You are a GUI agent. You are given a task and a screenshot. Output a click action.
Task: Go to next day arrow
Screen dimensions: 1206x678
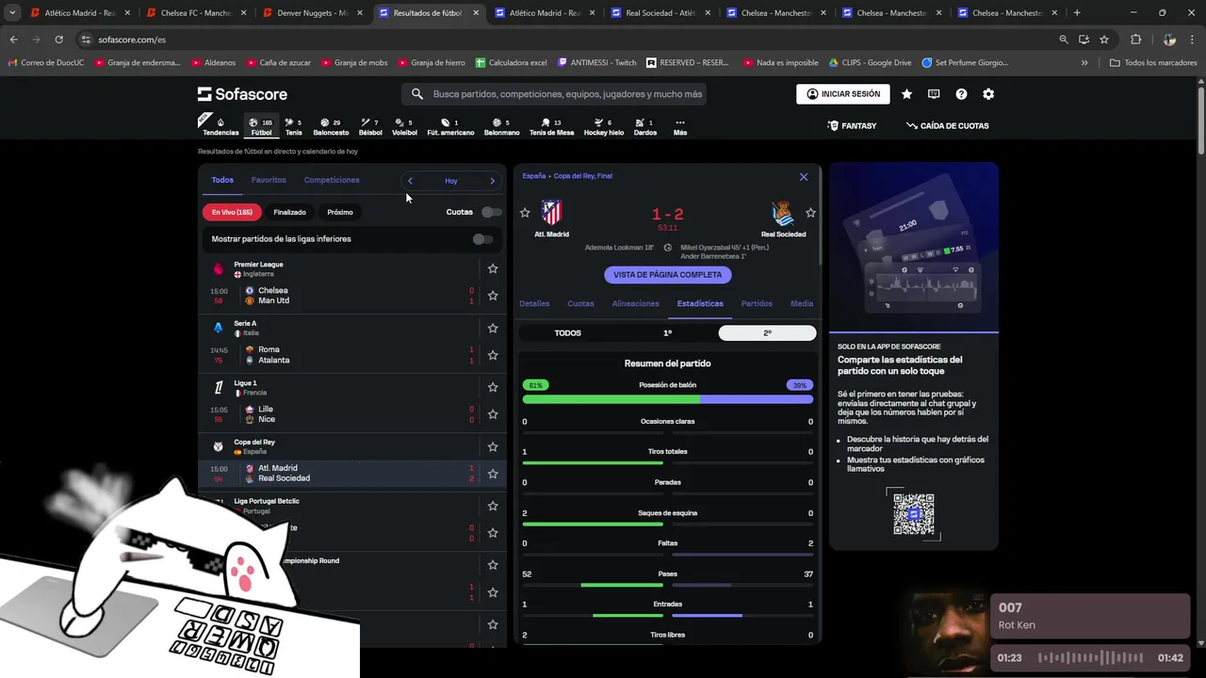point(492,181)
